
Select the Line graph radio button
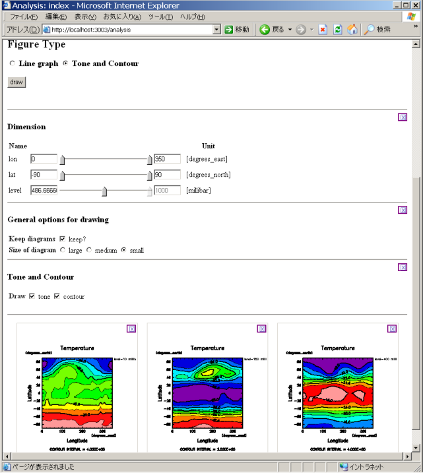click(x=13, y=63)
